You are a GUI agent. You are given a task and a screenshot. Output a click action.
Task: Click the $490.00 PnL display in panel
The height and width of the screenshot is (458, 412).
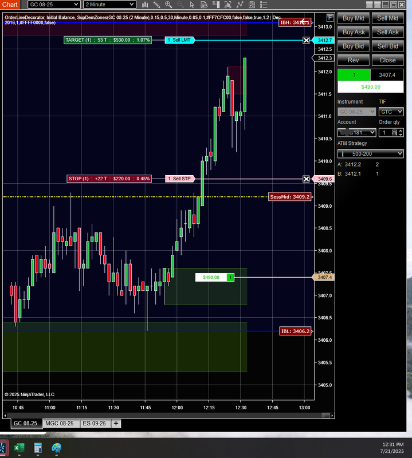click(x=371, y=87)
